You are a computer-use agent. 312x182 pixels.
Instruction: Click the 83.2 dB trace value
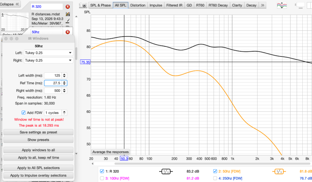tap(193, 171)
